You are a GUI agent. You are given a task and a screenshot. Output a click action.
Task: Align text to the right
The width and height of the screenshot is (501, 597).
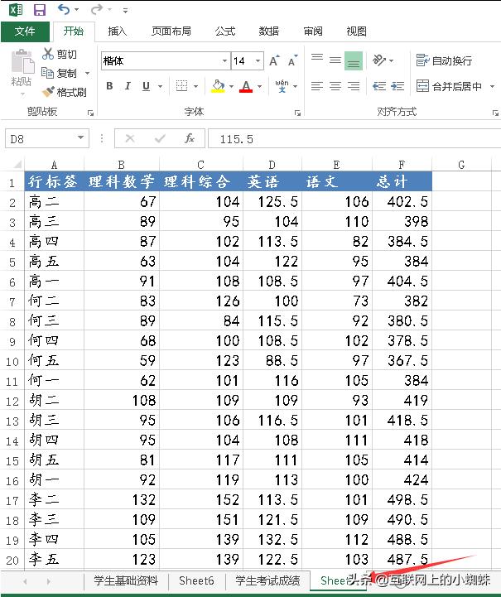pyautogui.click(x=354, y=86)
